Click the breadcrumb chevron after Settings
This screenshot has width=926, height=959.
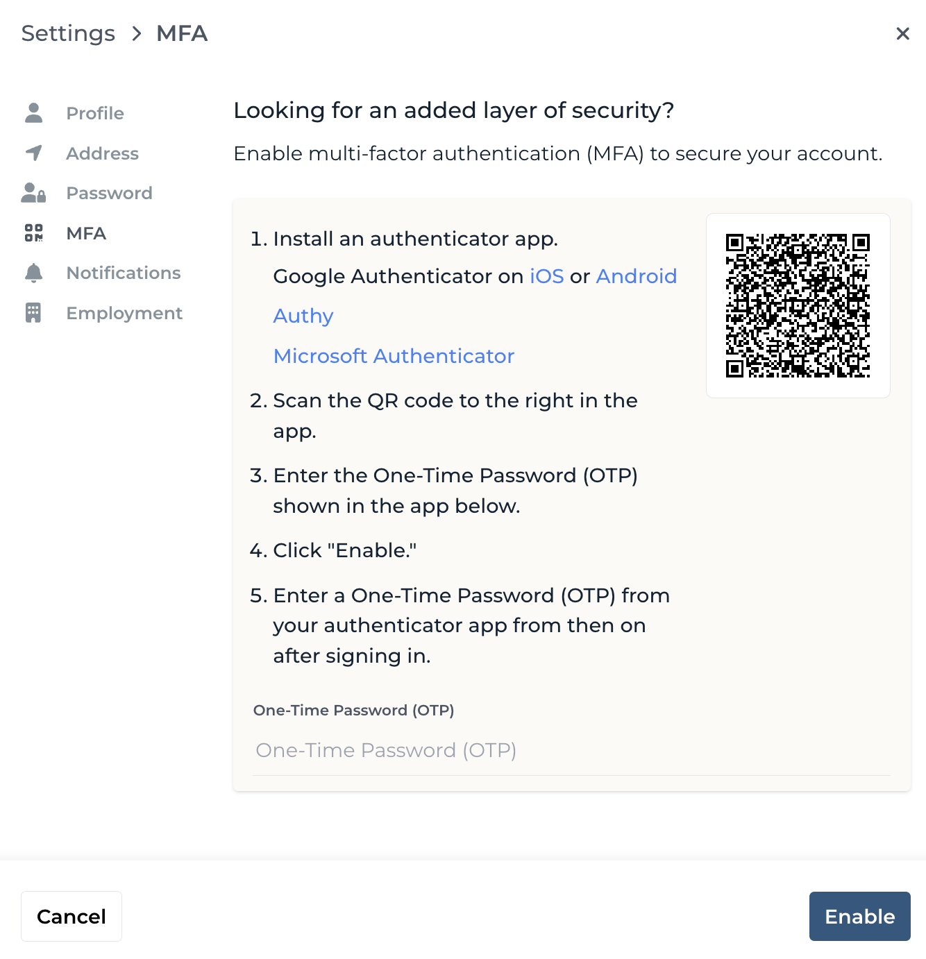point(136,33)
